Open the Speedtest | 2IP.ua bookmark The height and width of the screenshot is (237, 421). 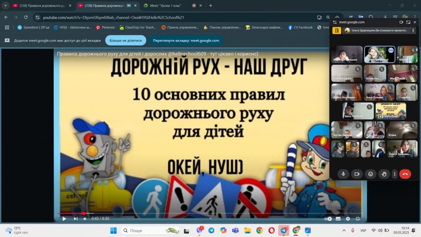pos(33,27)
